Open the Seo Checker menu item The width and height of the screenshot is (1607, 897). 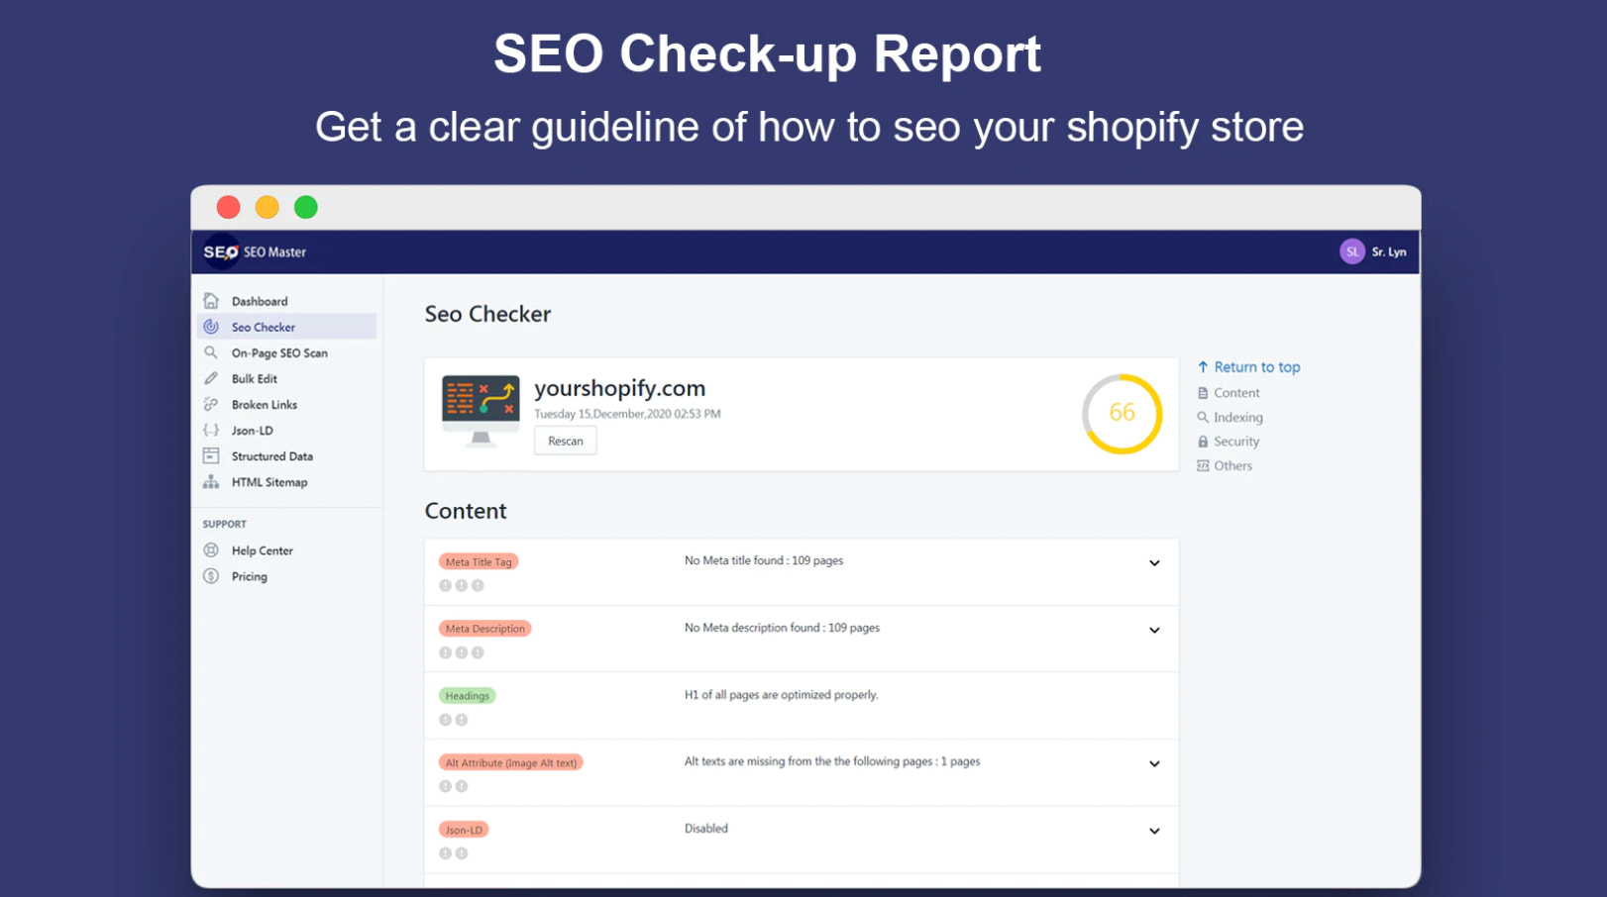264,327
